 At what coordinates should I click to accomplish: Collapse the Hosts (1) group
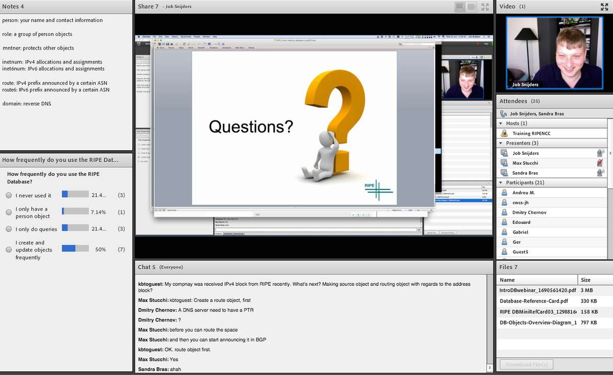501,124
